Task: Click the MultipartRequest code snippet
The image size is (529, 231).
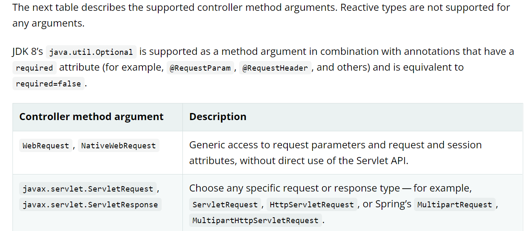Action: (454, 205)
